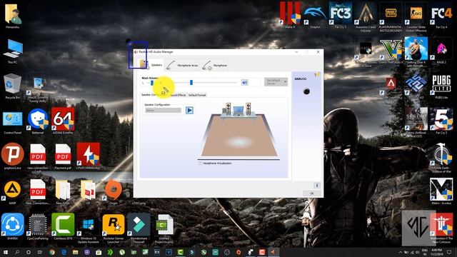The image size is (457, 257).
Task: Open the Default Format sub-tab
Action: point(197,95)
